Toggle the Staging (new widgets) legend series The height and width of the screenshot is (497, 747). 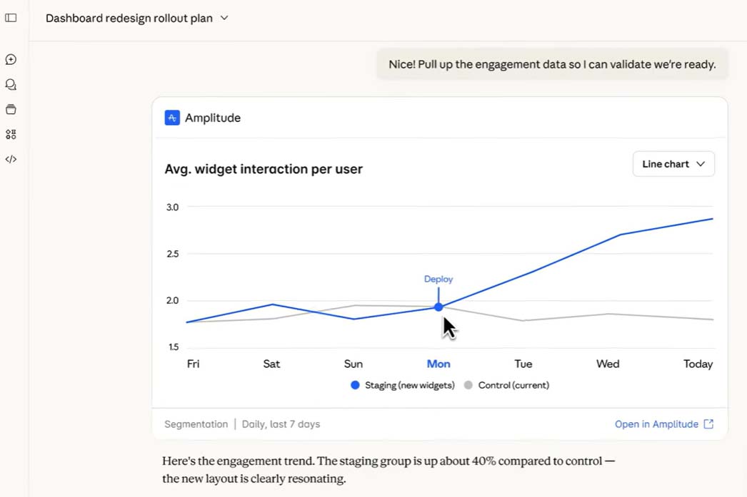tap(403, 385)
